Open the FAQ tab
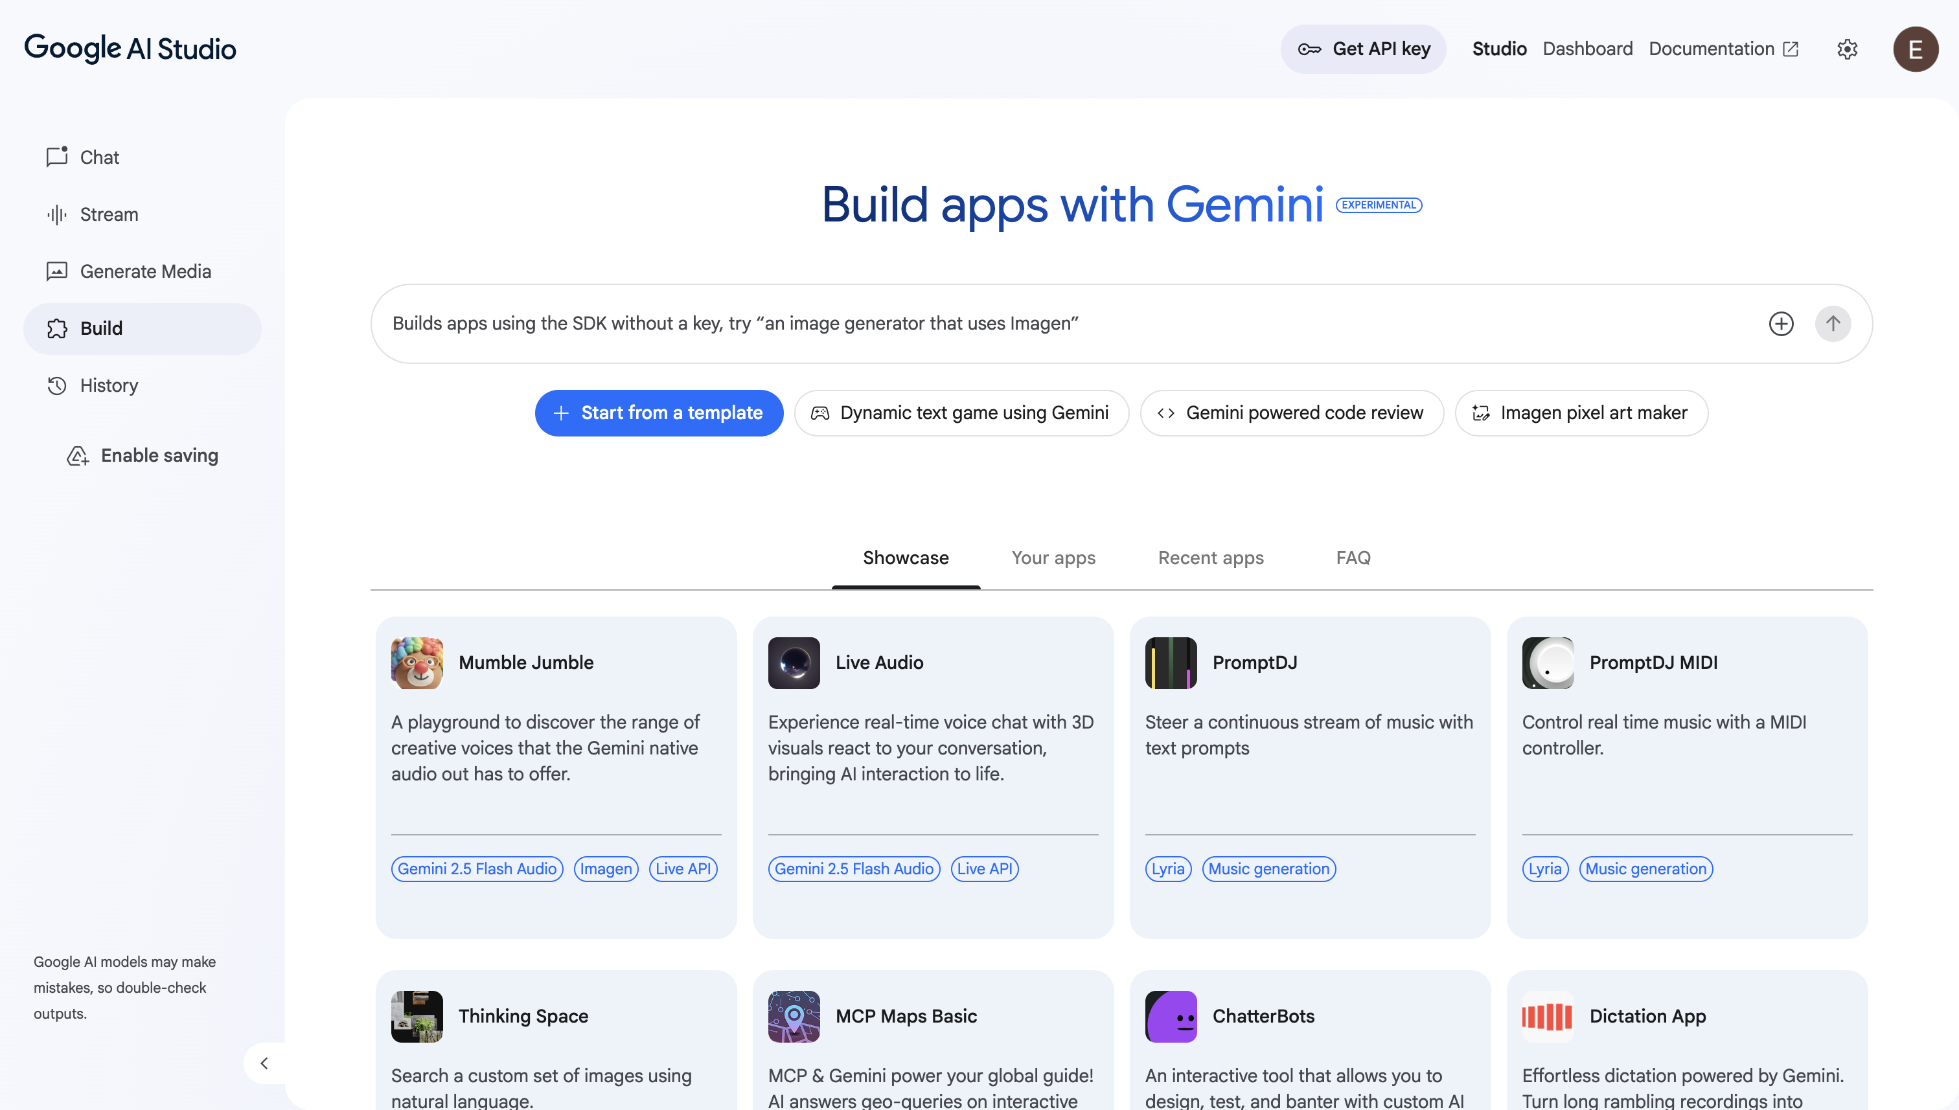This screenshot has width=1959, height=1110. (1353, 558)
